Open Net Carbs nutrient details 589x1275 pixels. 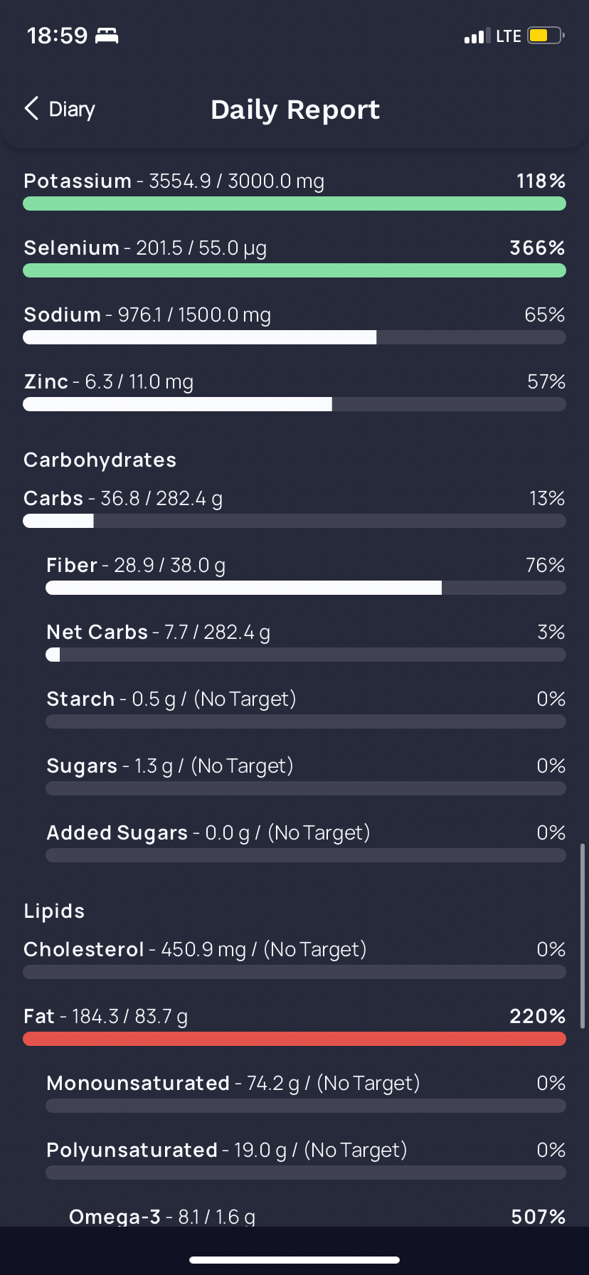[306, 642]
